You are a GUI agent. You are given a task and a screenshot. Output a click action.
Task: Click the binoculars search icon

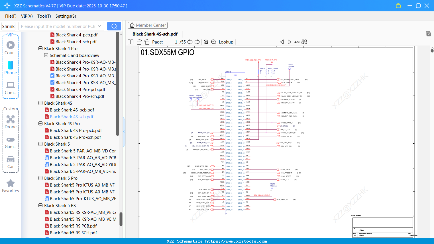coord(304,42)
